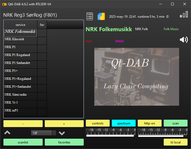Screen dimensions: 191x149
Task: Show favorites list
Action: click(64, 142)
